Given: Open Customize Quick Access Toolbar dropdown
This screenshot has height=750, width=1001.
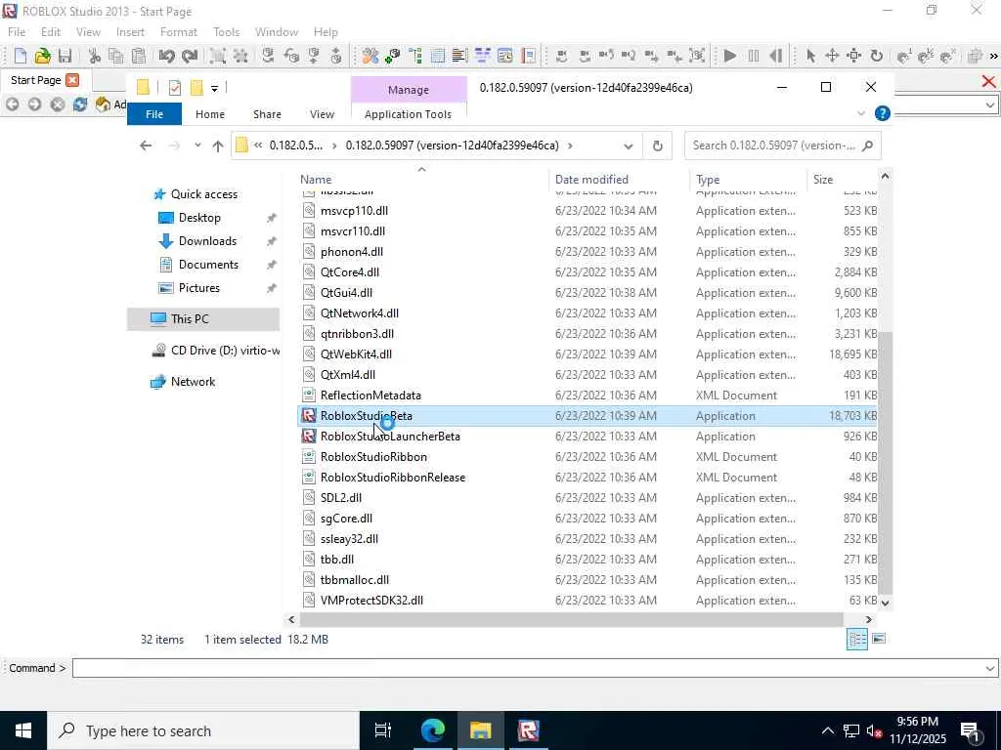Looking at the screenshot, I should click(214, 89).
